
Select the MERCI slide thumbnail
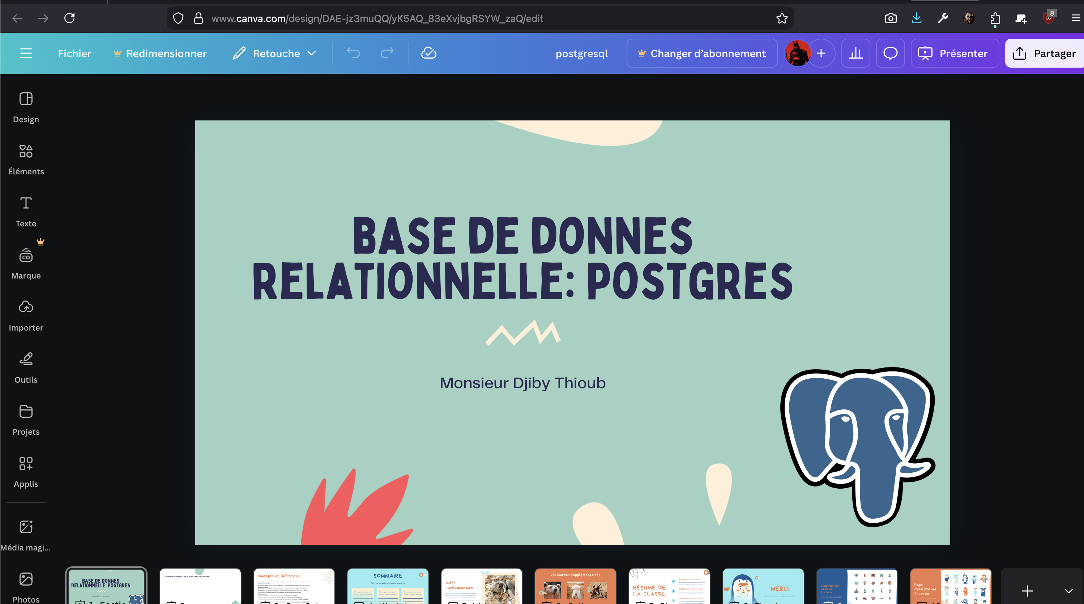pos(763,586)
